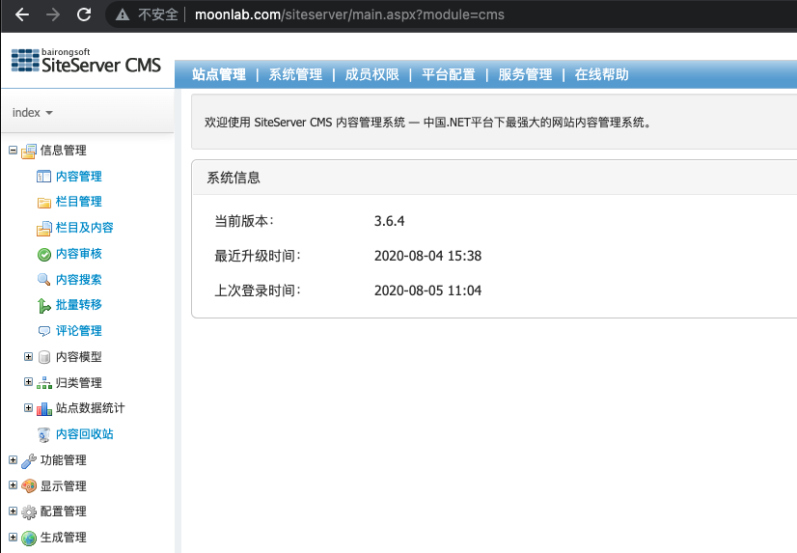The height and width of the screenshot is (553, 797).
Task: Select the 站点数据统计 tree label
Action: [x=90, y=408]
